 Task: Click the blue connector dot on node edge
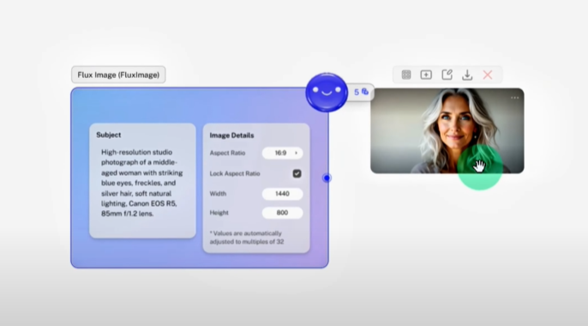click(327, 178)
